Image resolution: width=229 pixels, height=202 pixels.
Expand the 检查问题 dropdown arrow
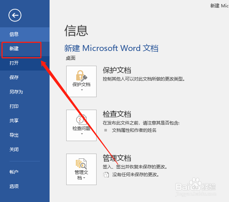coord(82,134)
